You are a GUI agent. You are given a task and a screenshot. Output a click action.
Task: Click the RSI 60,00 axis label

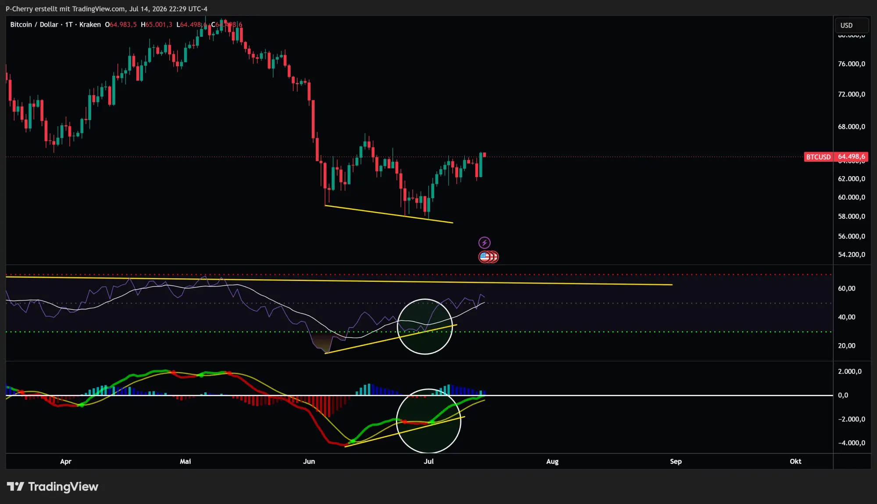[846, 288]
